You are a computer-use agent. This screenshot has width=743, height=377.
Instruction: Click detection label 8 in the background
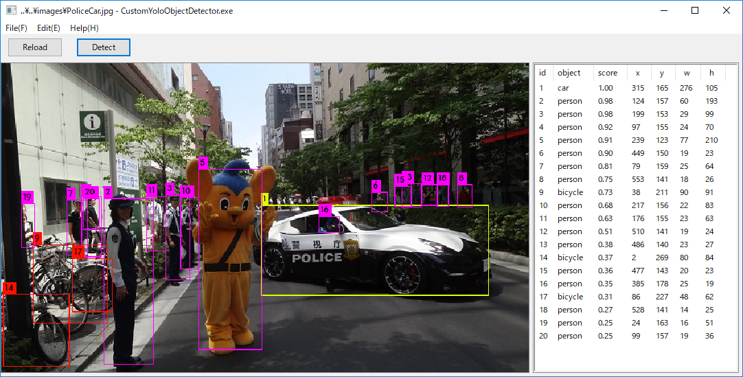pyautogui.click(x=462, y=179)
